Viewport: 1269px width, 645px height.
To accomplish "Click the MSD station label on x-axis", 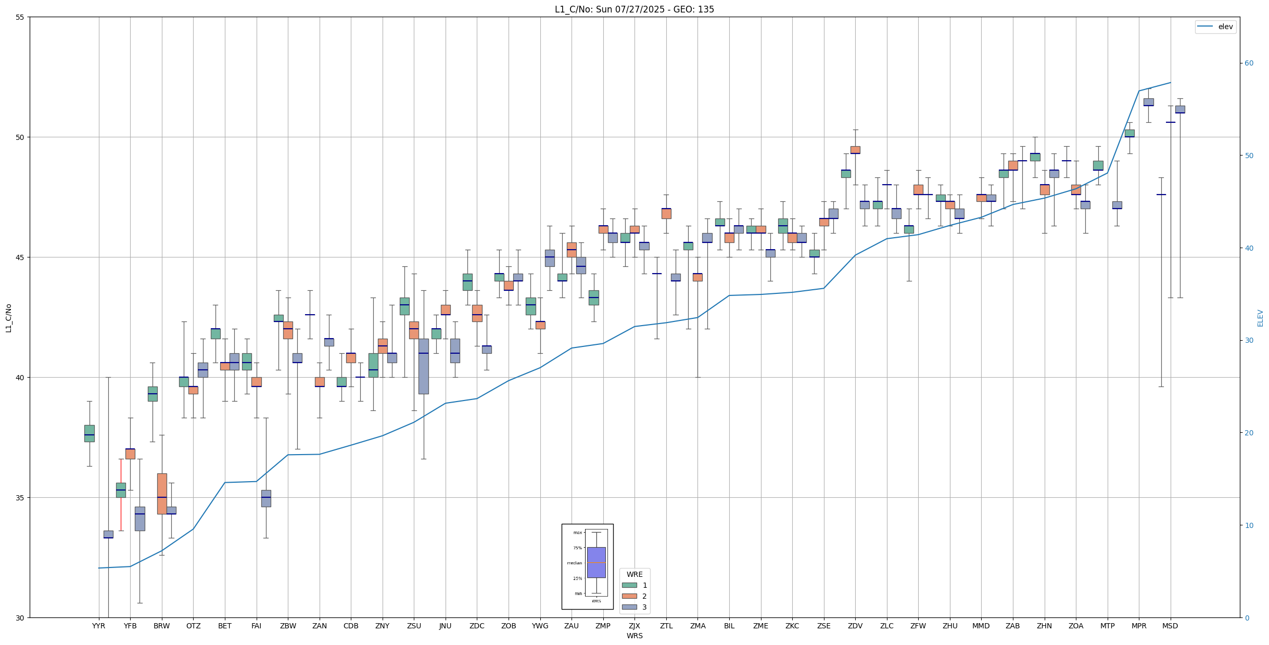I will click(x=1170, y=626).
